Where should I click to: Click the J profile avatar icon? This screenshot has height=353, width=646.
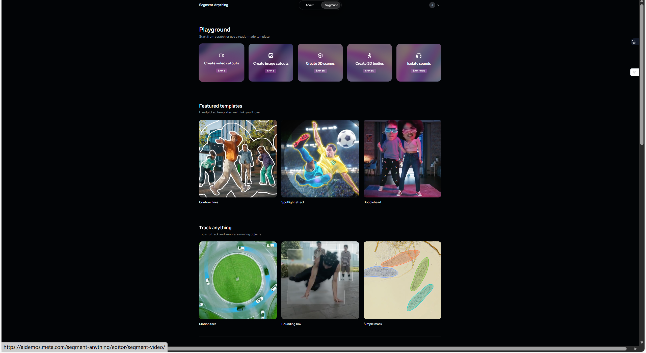pyautogui.click(x=432, y=5)
